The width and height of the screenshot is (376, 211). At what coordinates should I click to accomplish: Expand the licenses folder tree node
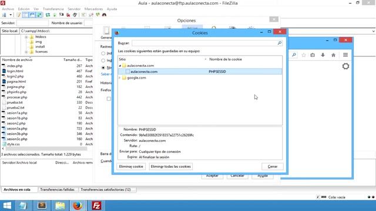coord(26,52)
